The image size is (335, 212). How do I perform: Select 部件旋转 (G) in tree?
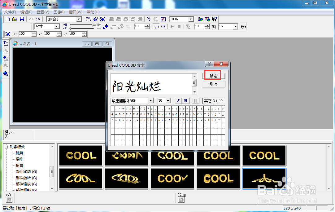click(x=26, y=178)
